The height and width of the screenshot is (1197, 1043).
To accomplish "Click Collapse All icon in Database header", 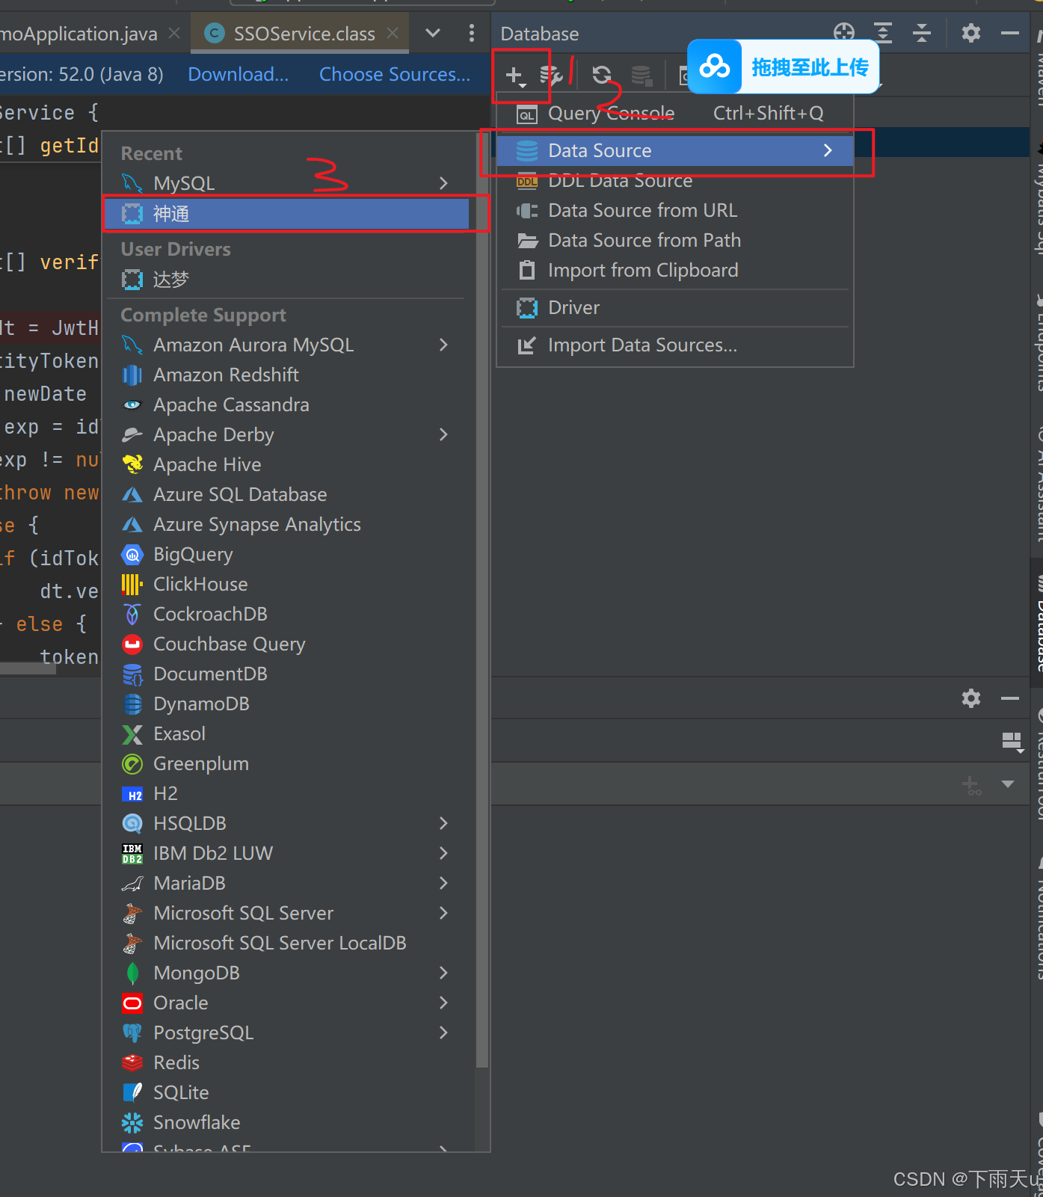I will [922, 33].
